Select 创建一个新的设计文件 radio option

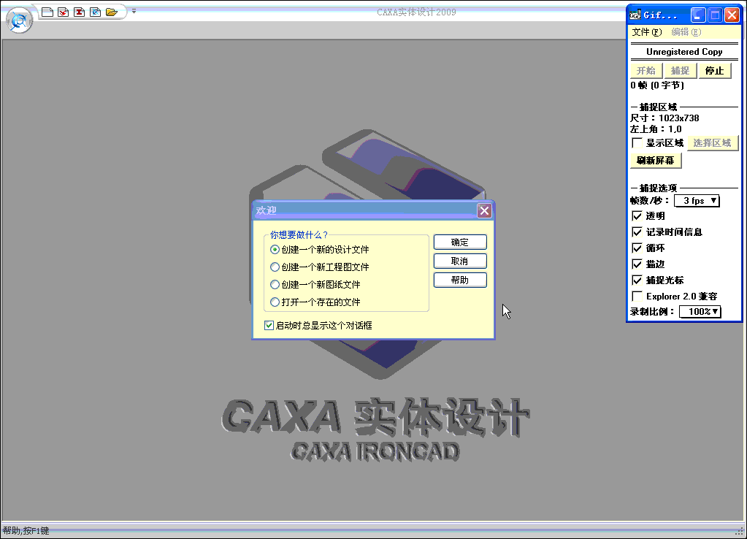tap(320, 250)
